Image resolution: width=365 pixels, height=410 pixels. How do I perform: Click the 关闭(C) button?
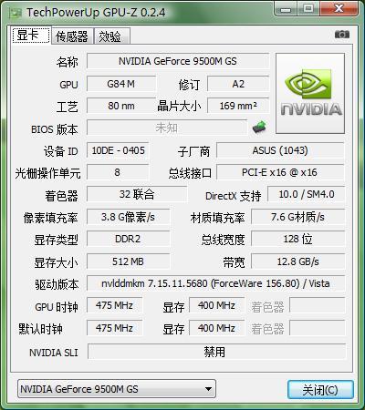(320, 390)
